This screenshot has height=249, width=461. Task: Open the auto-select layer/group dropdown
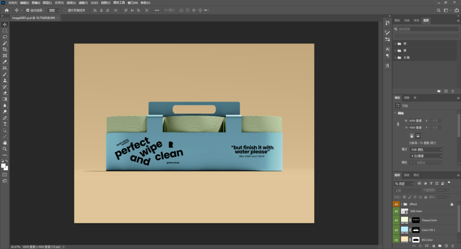tap(54, 10)
